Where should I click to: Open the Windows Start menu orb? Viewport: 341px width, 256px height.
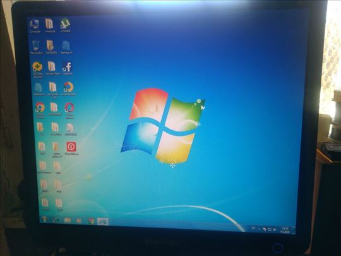pos(44,219)
